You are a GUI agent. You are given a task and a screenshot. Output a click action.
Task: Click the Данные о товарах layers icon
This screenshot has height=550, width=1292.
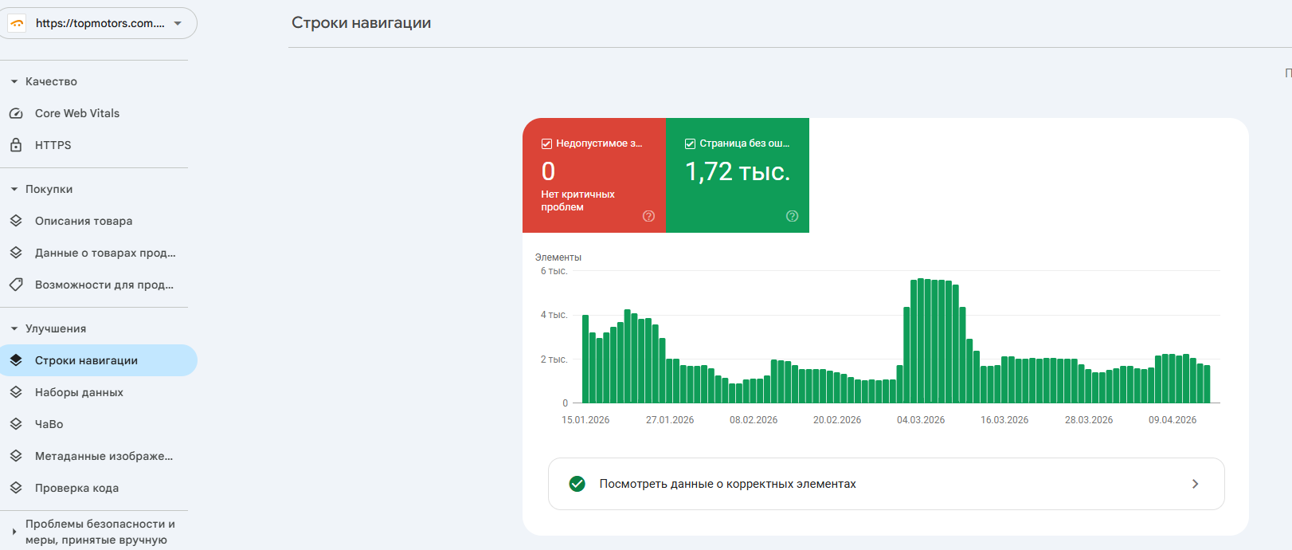16,253
